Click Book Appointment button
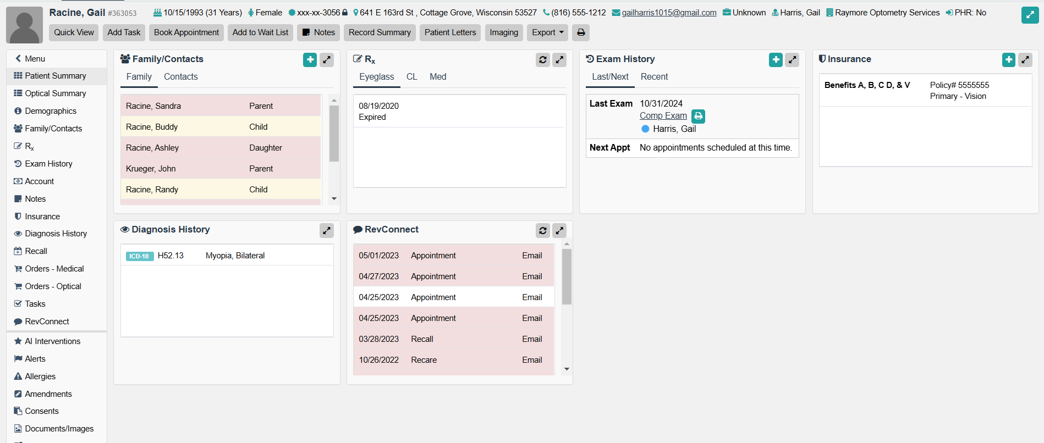The image size is (1044, 443). coord(186,32)
